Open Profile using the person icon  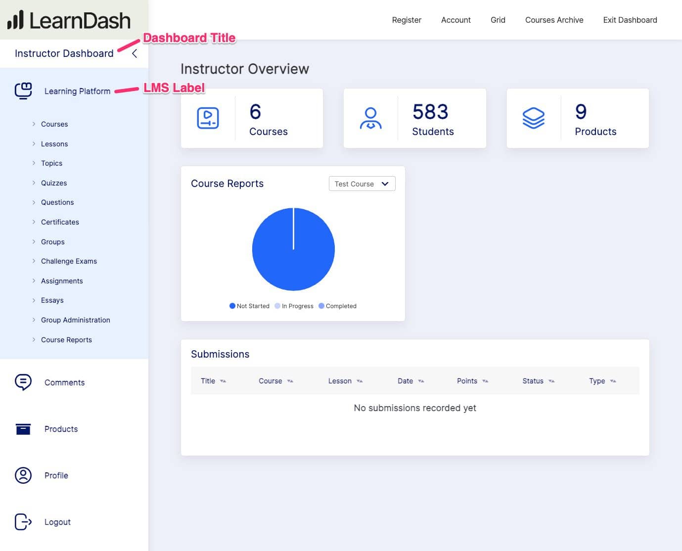(x=23, y=475)
